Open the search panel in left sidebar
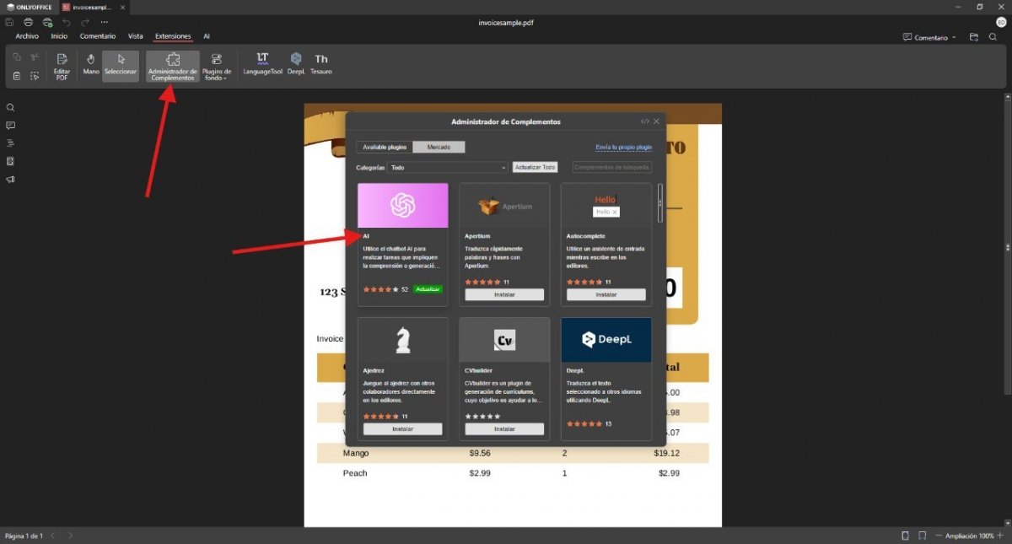1012x544 pixels. (11, 108)
